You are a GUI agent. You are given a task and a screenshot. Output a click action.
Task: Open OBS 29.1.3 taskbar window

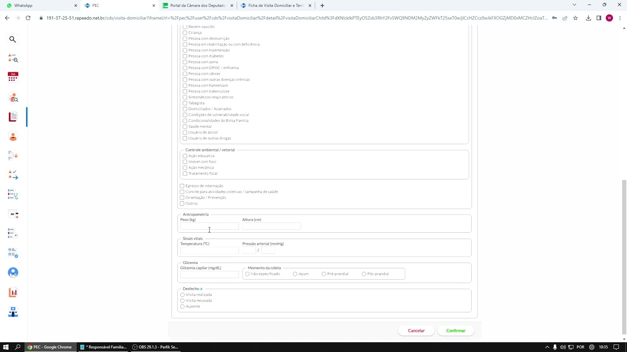(x=156, y=347)
